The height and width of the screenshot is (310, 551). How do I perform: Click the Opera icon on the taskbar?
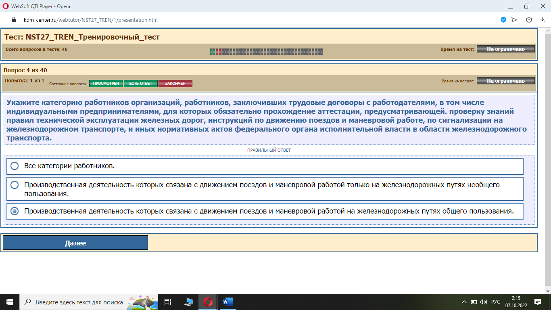208,302
